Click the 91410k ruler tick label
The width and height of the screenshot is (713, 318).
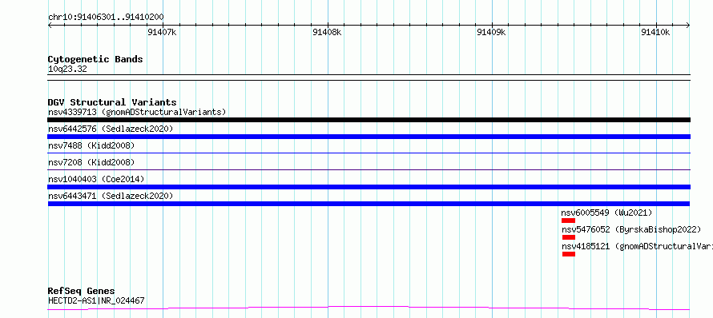pos(655,32)
